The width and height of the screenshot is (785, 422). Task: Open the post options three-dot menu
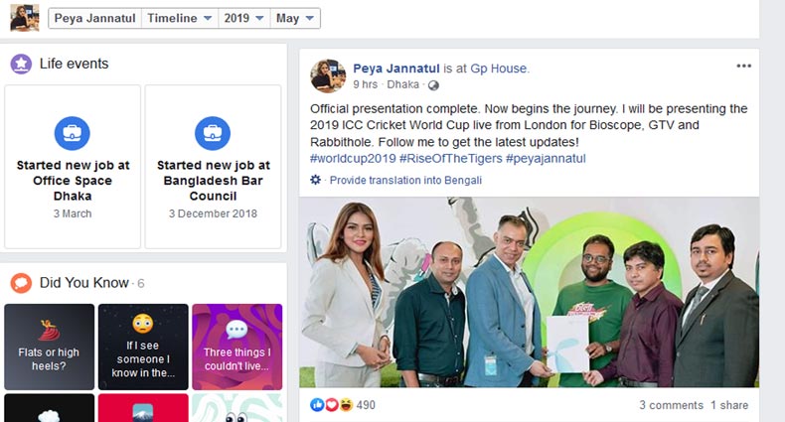pyautogui.click(x=743, y=66)
